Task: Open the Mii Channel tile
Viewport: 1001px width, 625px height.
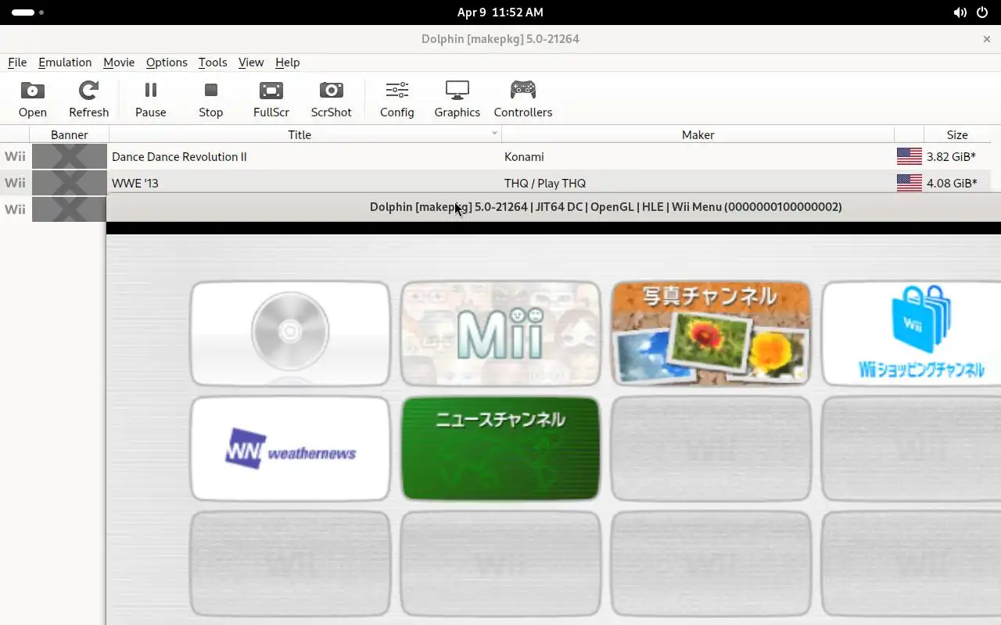Action: coord(500,334)
